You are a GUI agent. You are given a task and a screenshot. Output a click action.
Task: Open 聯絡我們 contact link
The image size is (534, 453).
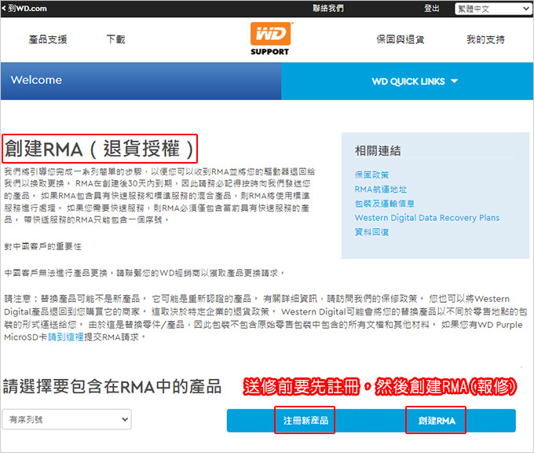pos(328,8)
